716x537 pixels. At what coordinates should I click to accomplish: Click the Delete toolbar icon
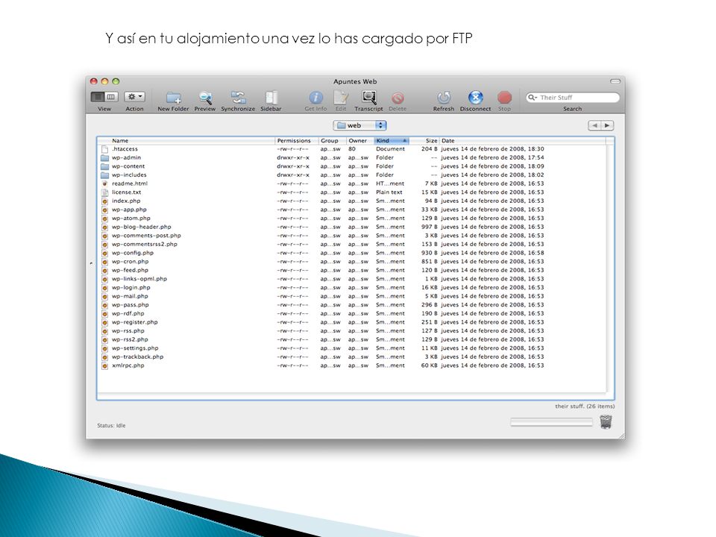(398, 98)
